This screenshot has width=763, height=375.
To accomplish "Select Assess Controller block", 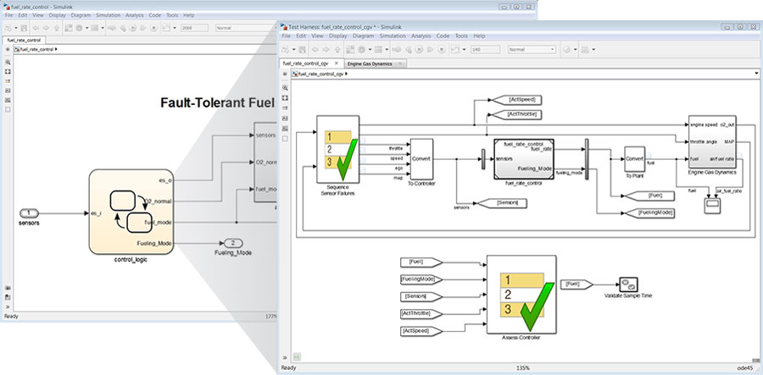I will [x=521, y=295].
